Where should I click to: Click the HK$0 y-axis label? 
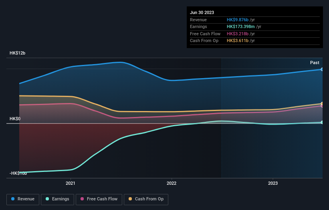(x=15, y=119)
